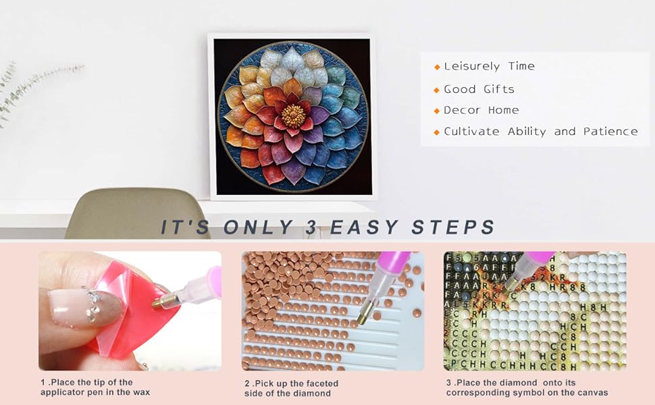Open the canvas placement step photo
The image size is (655, 405).
point(535,310)
